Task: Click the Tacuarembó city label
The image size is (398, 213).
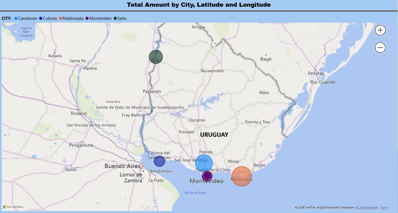Action: 212,71
